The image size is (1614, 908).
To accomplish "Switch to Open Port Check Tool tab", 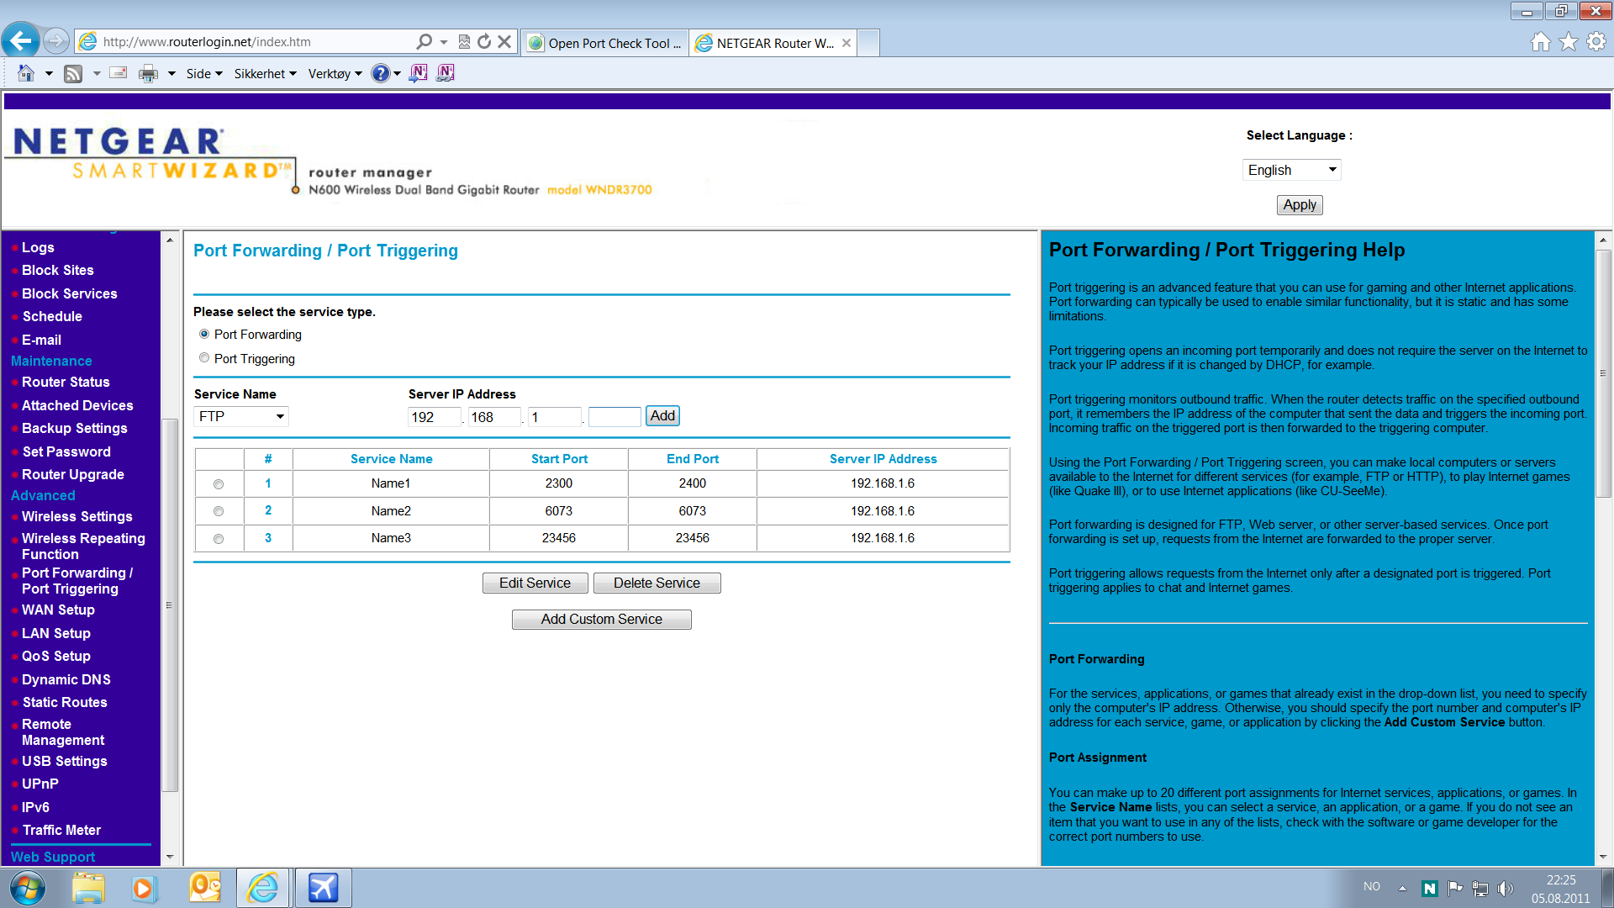I will (x=605, y=43).
